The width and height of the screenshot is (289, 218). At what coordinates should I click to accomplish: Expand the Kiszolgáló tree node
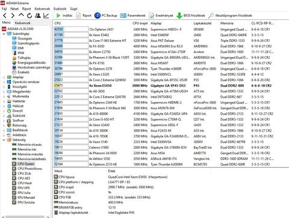pyautogui.click(x=4, y=86)
